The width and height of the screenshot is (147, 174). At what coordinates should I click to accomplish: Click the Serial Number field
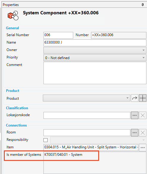[58, 35]
